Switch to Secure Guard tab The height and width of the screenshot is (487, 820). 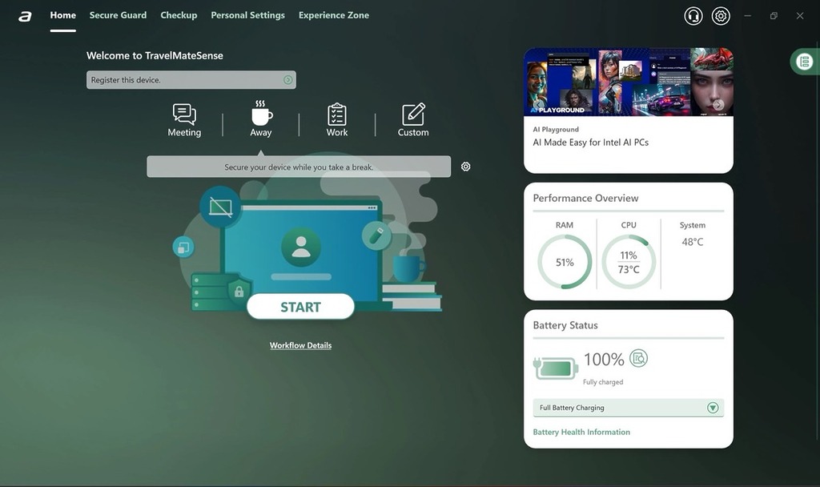click(x=118, y=15)
